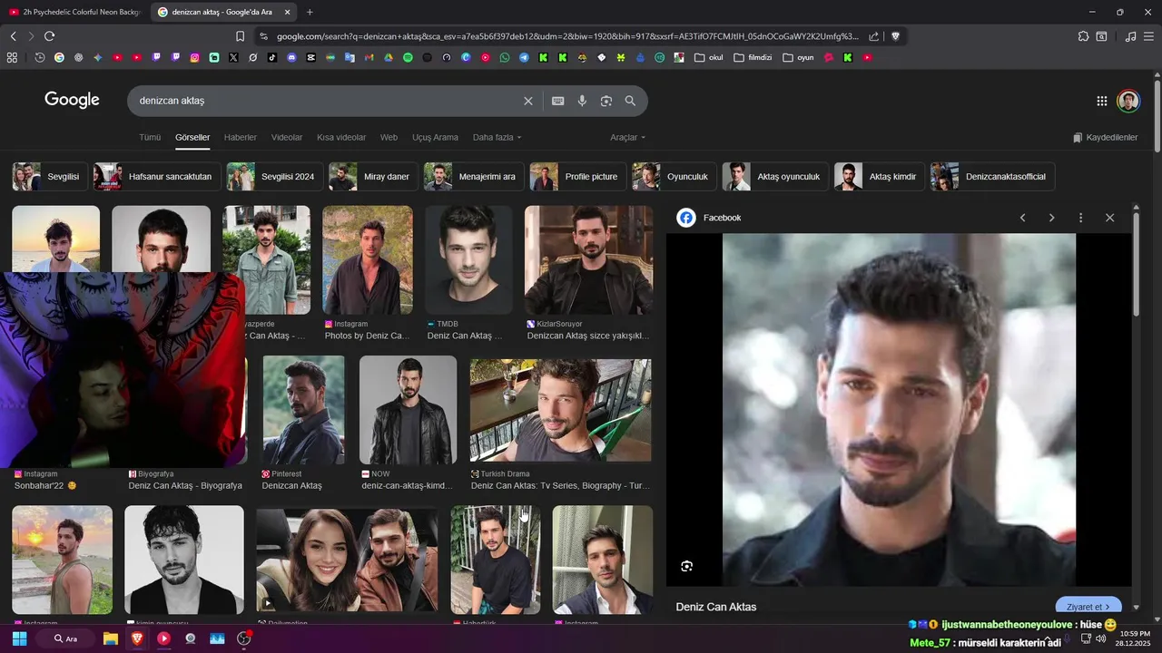Switch to the Videolar tab

point(287,138)
